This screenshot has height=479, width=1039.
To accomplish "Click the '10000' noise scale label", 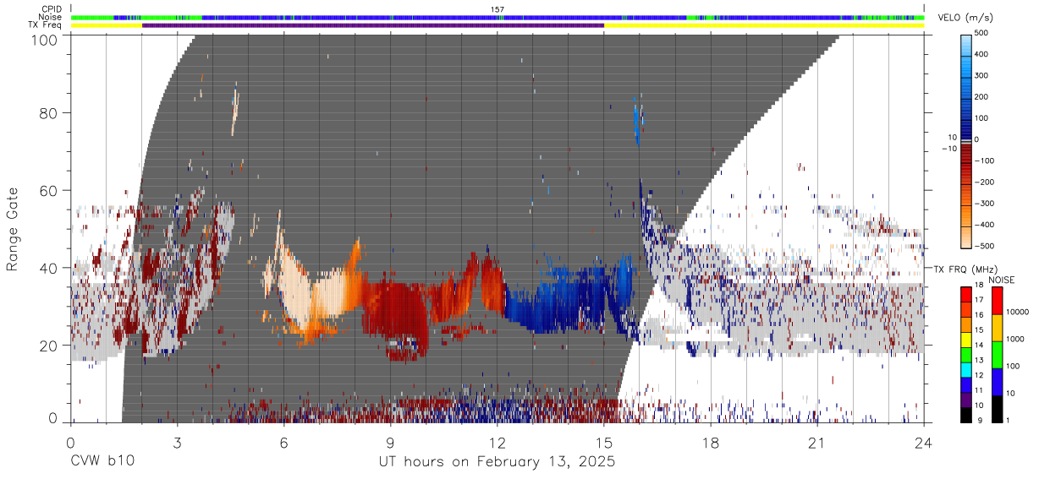I will click(1018, 313).
